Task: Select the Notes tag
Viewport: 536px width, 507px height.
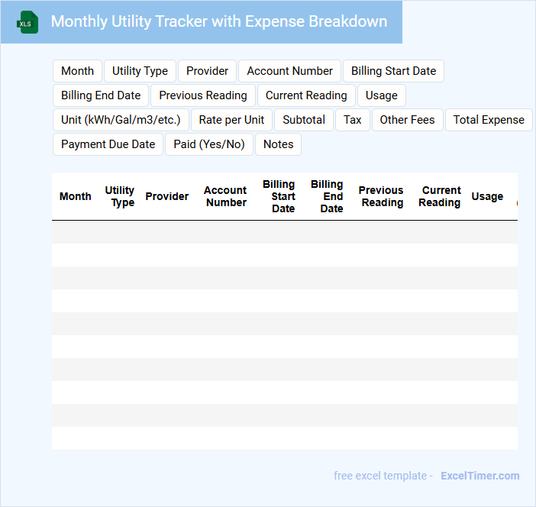Action: click(278, 144)
